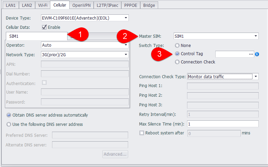Toggle the Cellular Data Enable checkbox
Image resolution: width=268 pixels, height=167 pixels.
click(x=44, y=27)
